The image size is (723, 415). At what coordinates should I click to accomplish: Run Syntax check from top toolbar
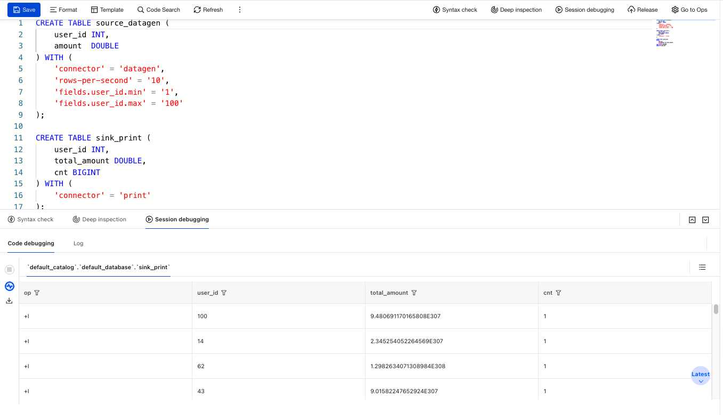point(455,10)
